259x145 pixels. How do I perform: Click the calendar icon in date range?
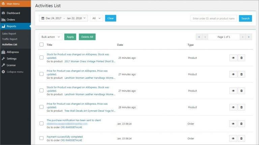click(43, 18)
